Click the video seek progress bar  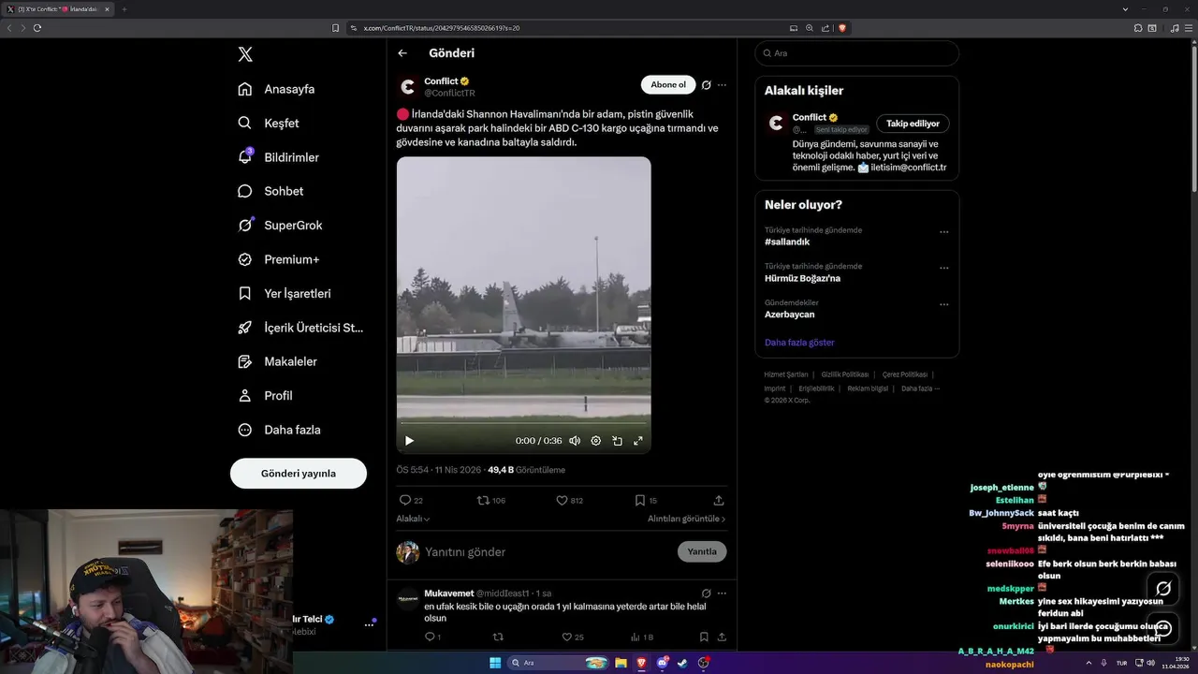point(523,423)
